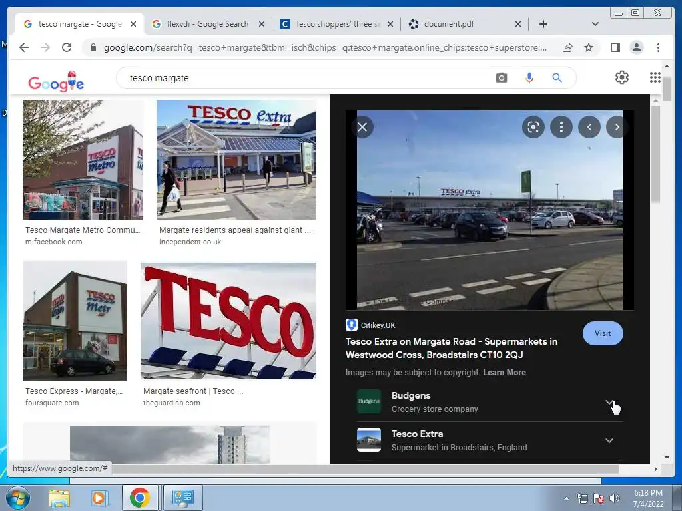Screen dimensions: 682x511
Task: Open the taskbar clock showing 6:18 PM
Action: [x=648, y=498]
